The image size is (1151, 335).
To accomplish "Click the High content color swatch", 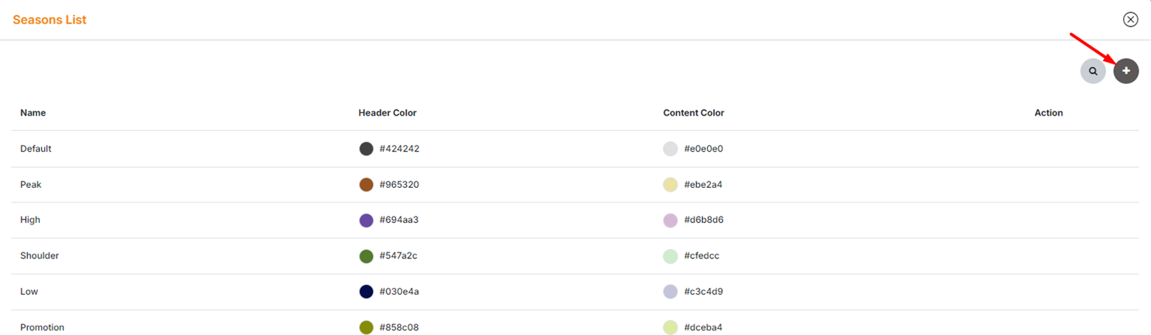I will (x=671, y=220).
